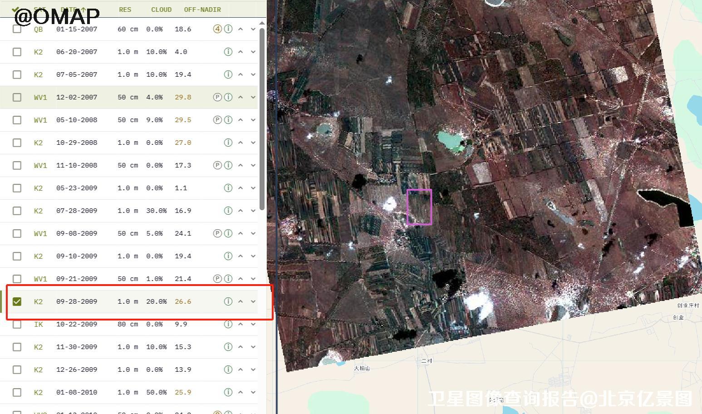The height and width of the screenshot is (414, 702).
Task: Open info icon for K2 12-26-2009 row
Action: (x=228, y=370)
